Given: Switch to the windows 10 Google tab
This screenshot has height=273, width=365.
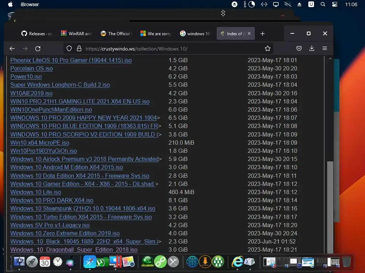Looking at the screenshot, I should tap(195, 34).
